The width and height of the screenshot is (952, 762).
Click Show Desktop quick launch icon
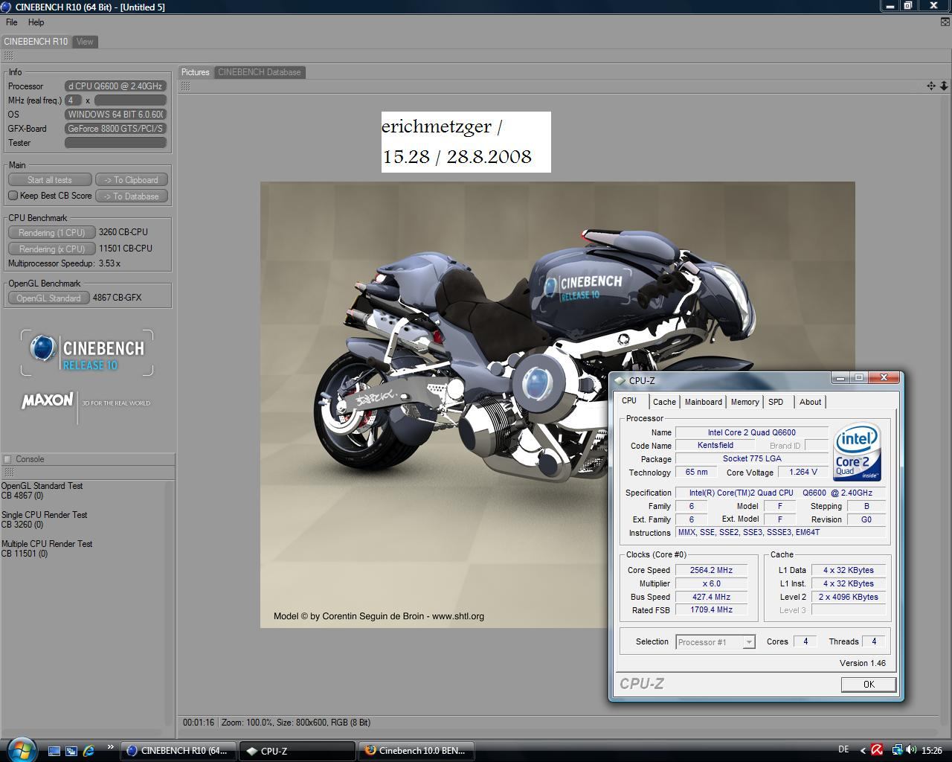(54, 751)
